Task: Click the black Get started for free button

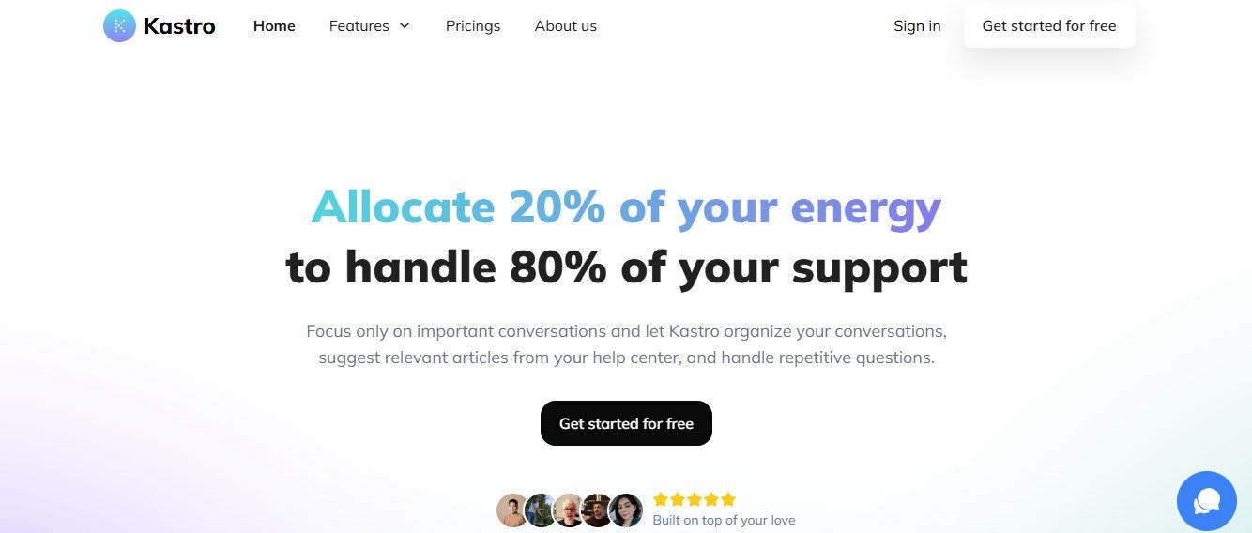Action: click(x=626, y=423)
